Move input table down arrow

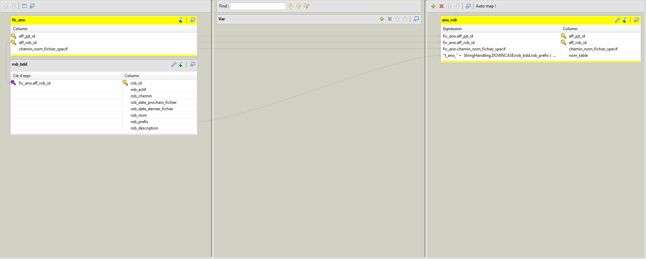coord(14,6)
